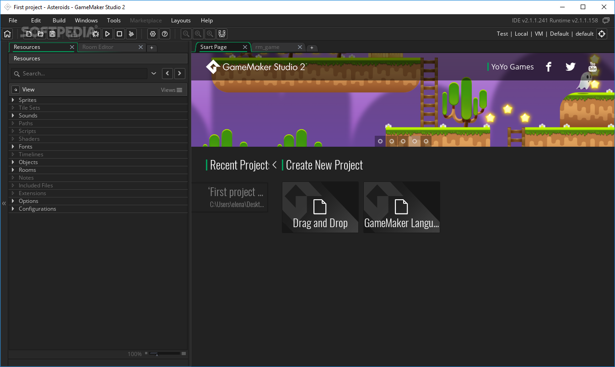Click into the resource Search field
Viewport: 615px width, 367px height.
tap(79, 74)
